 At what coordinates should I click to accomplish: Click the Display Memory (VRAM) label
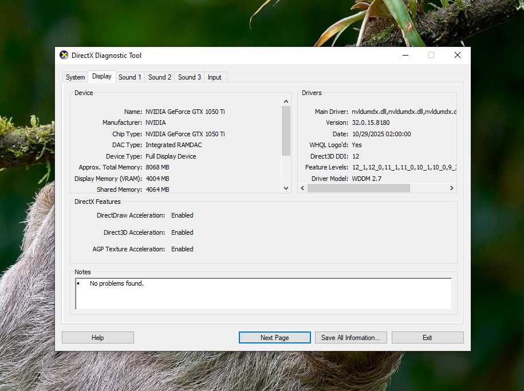tap(108, 179)
